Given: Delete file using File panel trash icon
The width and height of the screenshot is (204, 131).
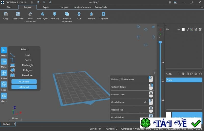Looking at the screenshot, I should click(200, 30).
